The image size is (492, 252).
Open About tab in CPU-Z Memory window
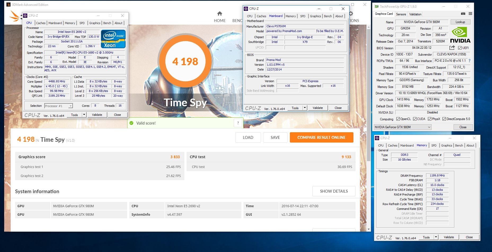coord(470,145)
